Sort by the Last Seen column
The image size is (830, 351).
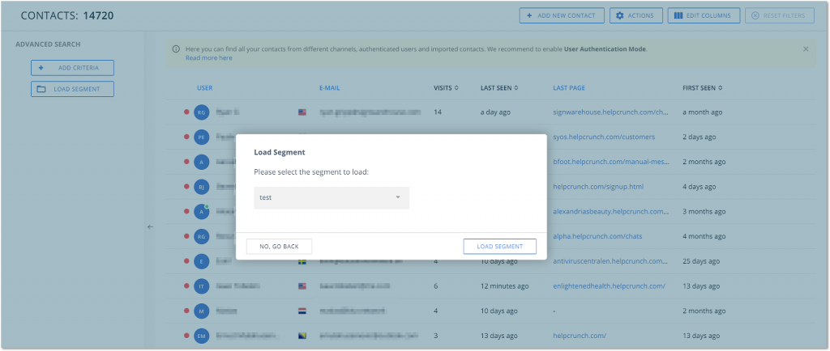tap(499, 88)
